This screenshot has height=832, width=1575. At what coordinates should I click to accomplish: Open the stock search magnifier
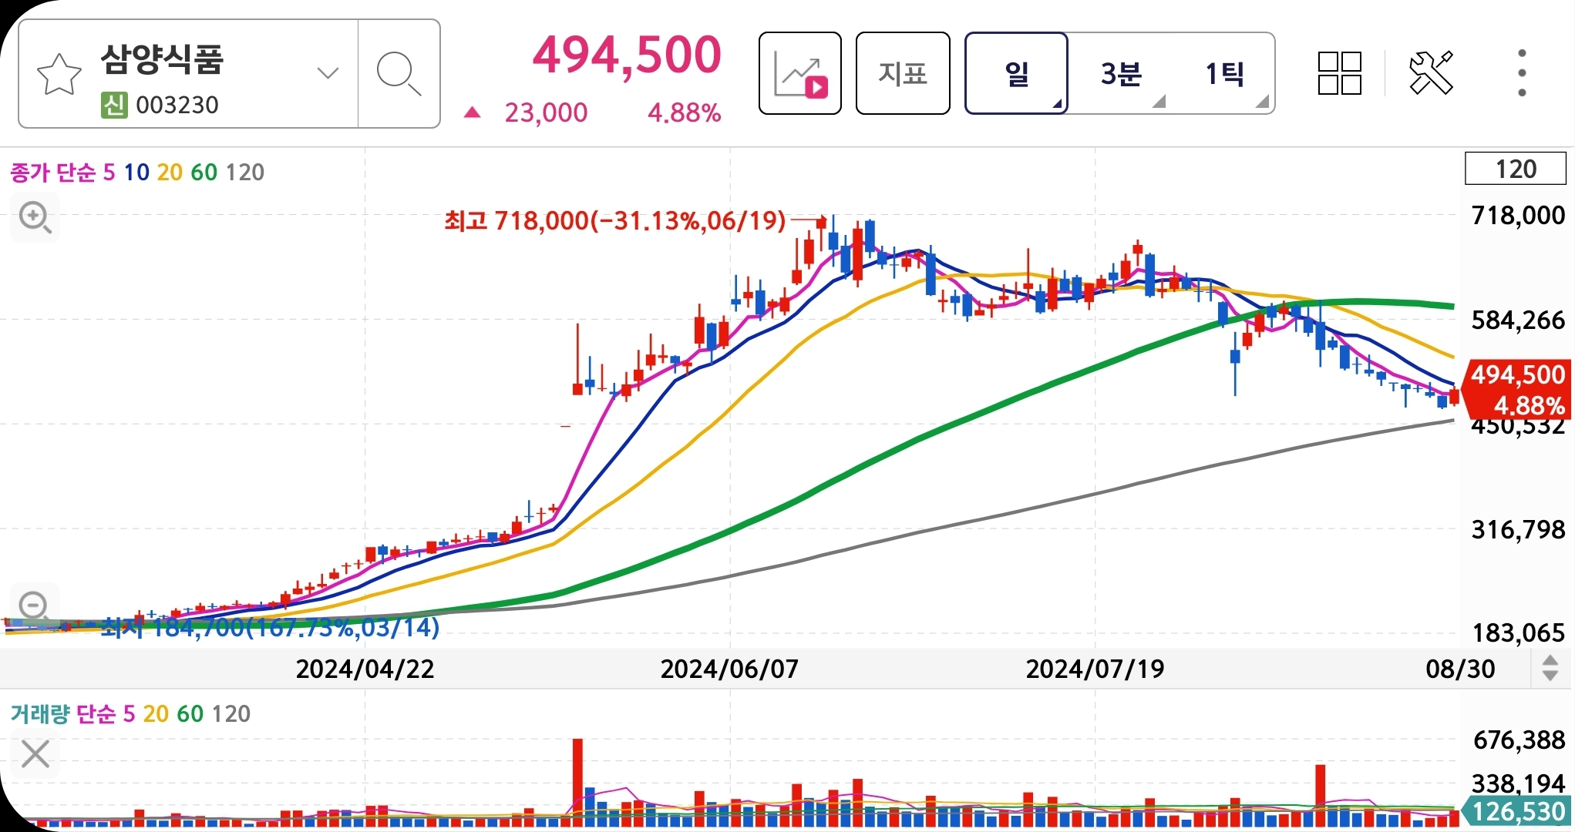point(399,74)
